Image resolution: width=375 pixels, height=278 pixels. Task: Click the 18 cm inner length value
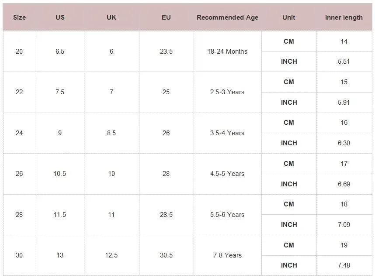click(x=344, y=204)
